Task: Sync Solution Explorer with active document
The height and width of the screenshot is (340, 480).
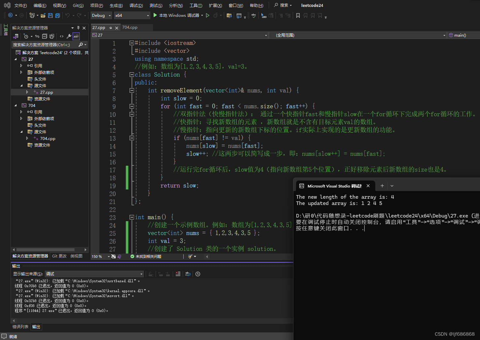Action: pos(37,36)
